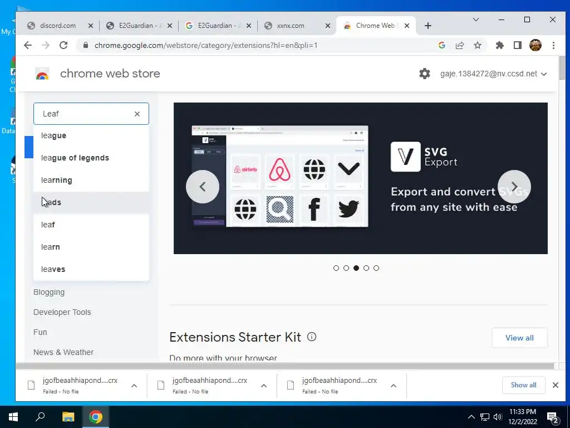The image size is (570, 428).
Task: Click the address bar URL
Action: [206, 45]
